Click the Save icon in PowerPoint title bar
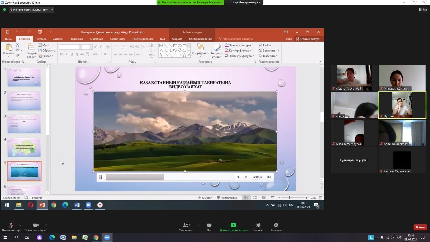The image size is (430, 242). (x=7, y=32)
